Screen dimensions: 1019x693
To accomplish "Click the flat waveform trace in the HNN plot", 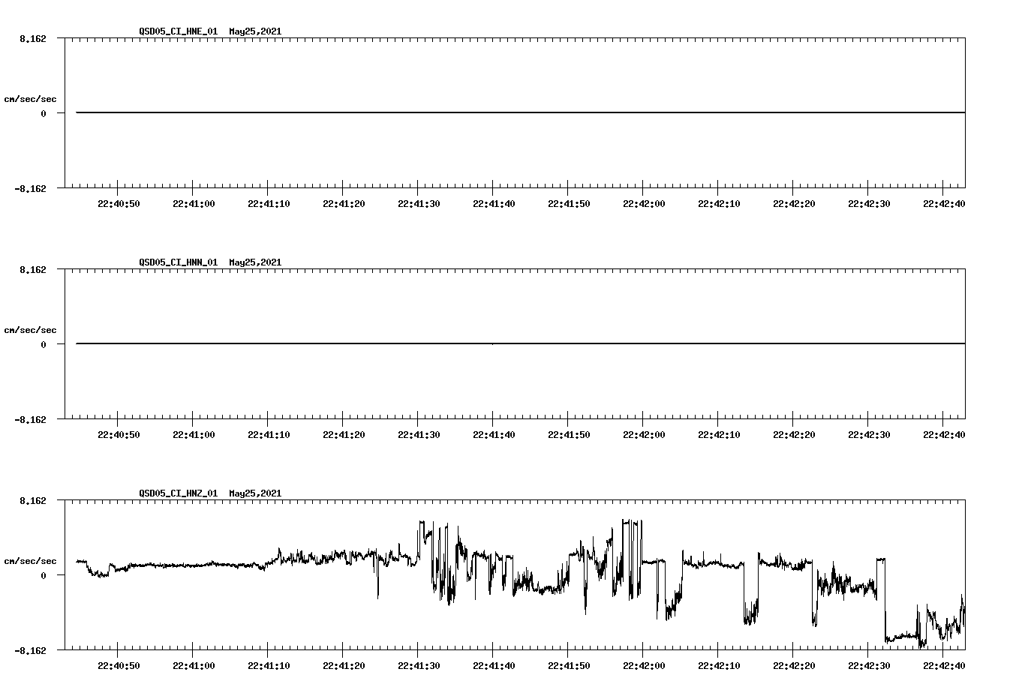I will 450,343.
